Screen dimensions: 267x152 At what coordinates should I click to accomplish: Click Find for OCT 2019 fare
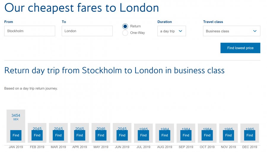point(207,135)
